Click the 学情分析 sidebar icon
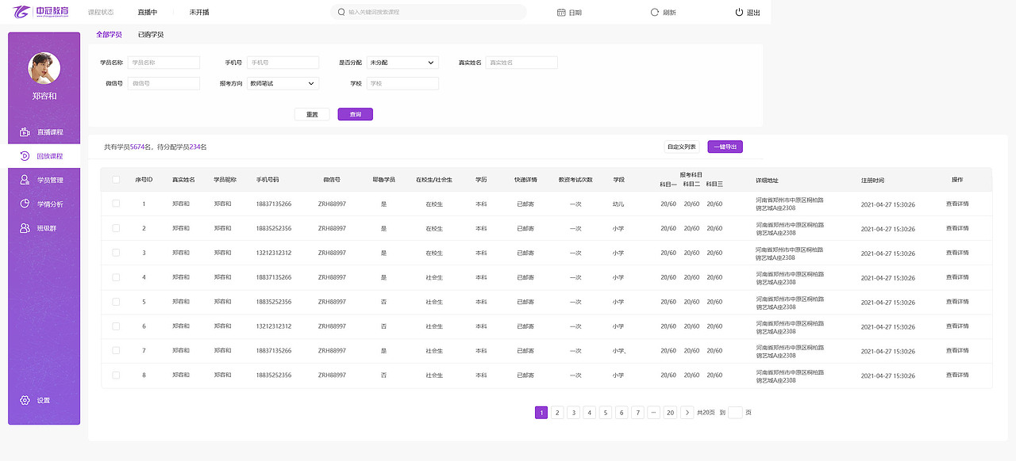Viewport: 1016px width, 461px height. 25,204
